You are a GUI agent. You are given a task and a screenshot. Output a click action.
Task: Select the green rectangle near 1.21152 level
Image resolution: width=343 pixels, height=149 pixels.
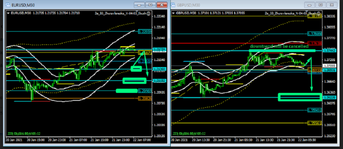pos(134,81)
